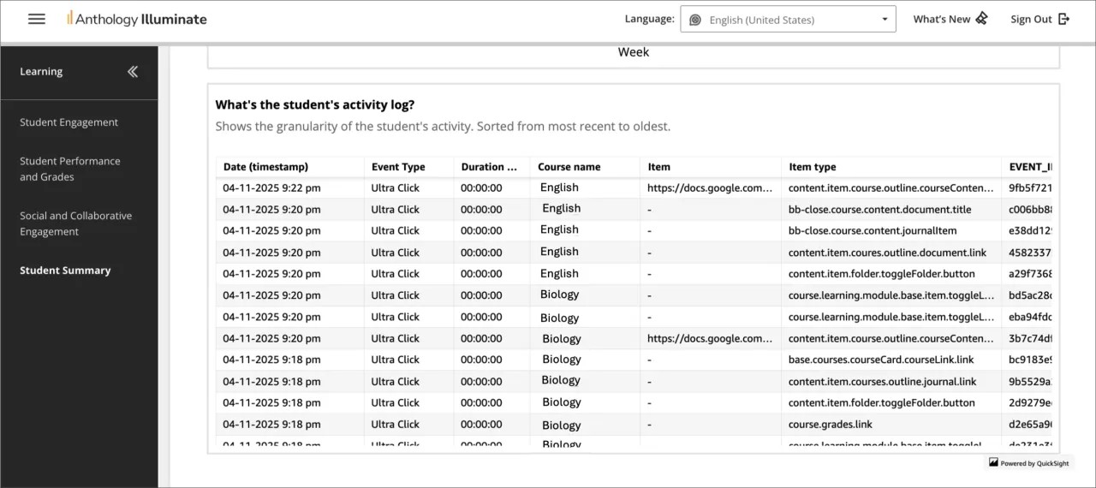Click the Event Type column header
The width and height of the screenshot is (1096, 488).
(398, 167)
